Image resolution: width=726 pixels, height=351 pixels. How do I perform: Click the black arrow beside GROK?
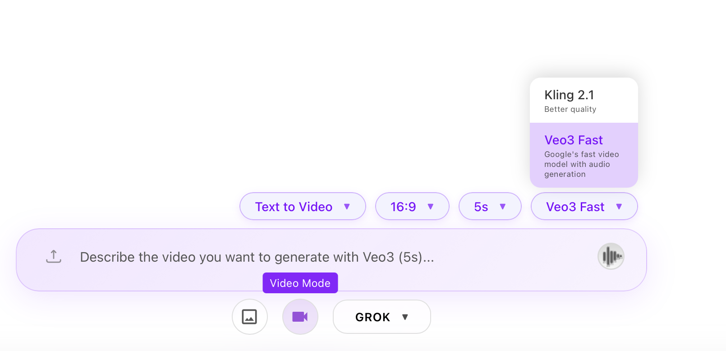[405, 317]
